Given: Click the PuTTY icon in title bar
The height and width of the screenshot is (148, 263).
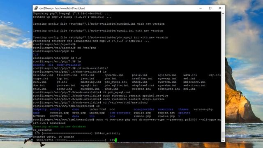Looking at the screenshot, I should point(36,8).
